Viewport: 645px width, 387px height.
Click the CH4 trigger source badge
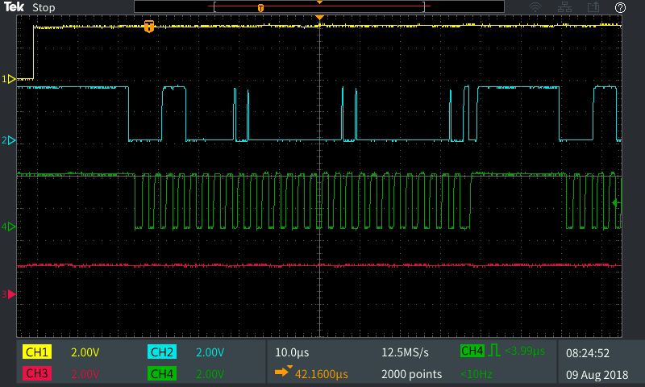(472, 351)
